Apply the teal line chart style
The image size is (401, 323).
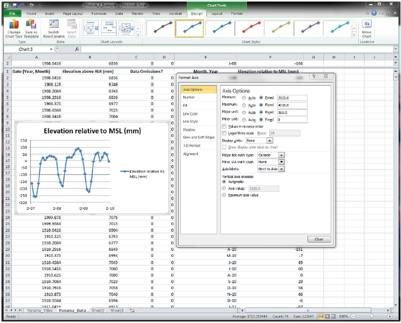pyautogui.click(x=337, y=28)
